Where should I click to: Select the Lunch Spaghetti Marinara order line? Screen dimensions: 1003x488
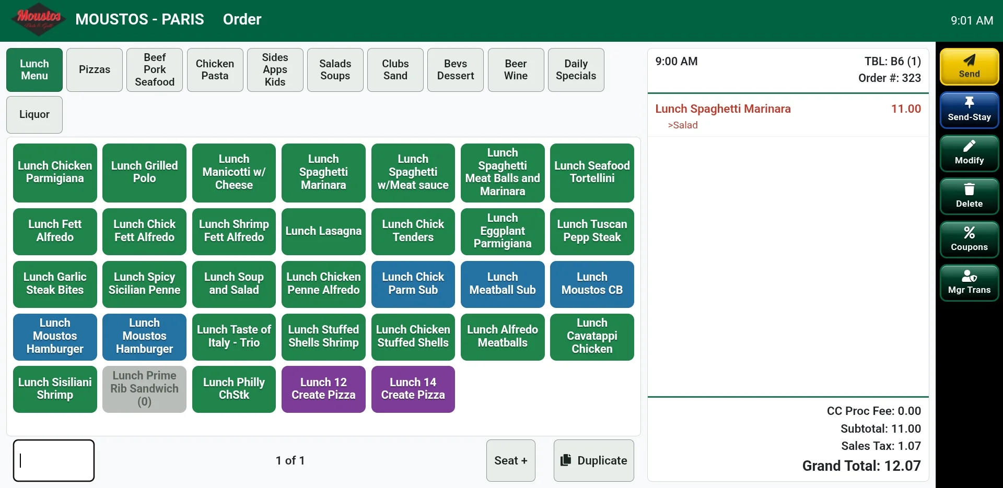[788, 109]
